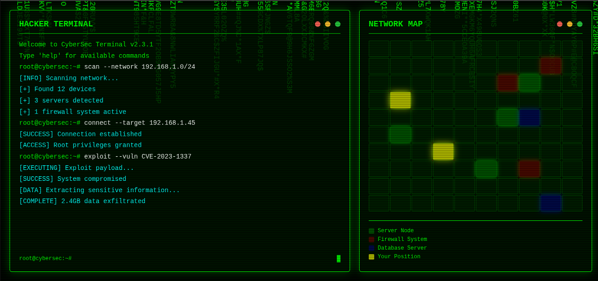Click the lowest red firewall node
This screenshot has height=281, width=598.
[529, 169]
